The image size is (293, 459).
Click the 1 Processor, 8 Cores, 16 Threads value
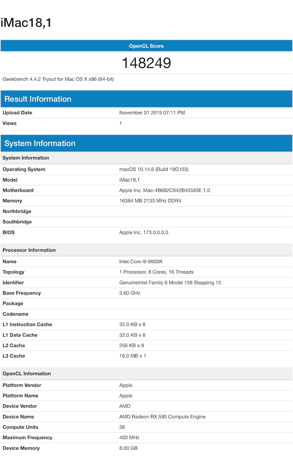click(x=156, y=272)
